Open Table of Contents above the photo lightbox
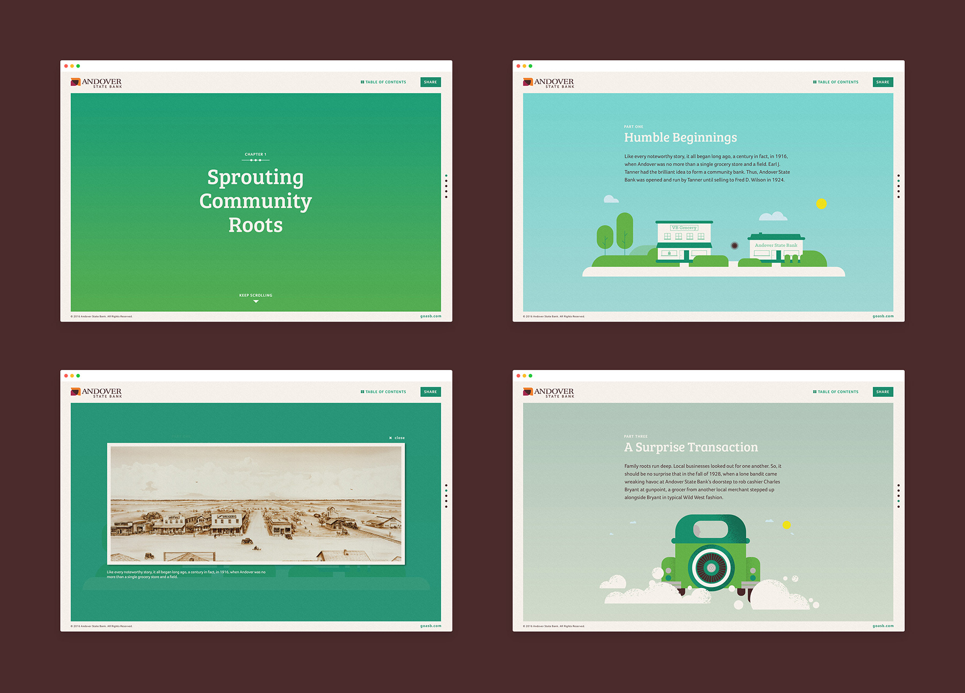 coord(383,392)
